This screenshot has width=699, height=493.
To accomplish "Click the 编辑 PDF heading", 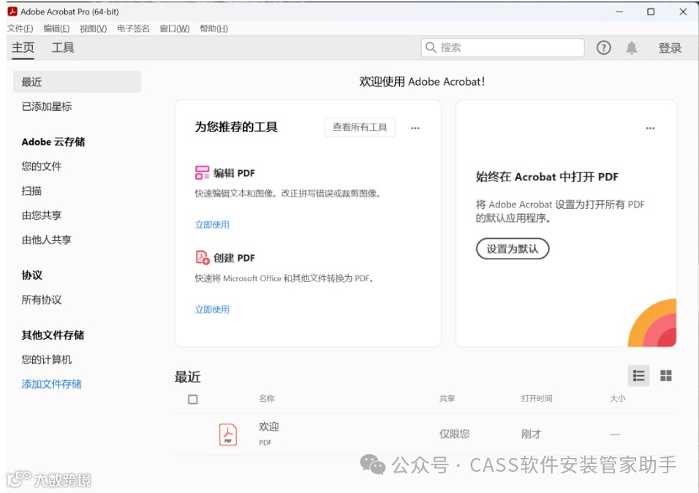I will pyautogui.click(x=234, y=173).
